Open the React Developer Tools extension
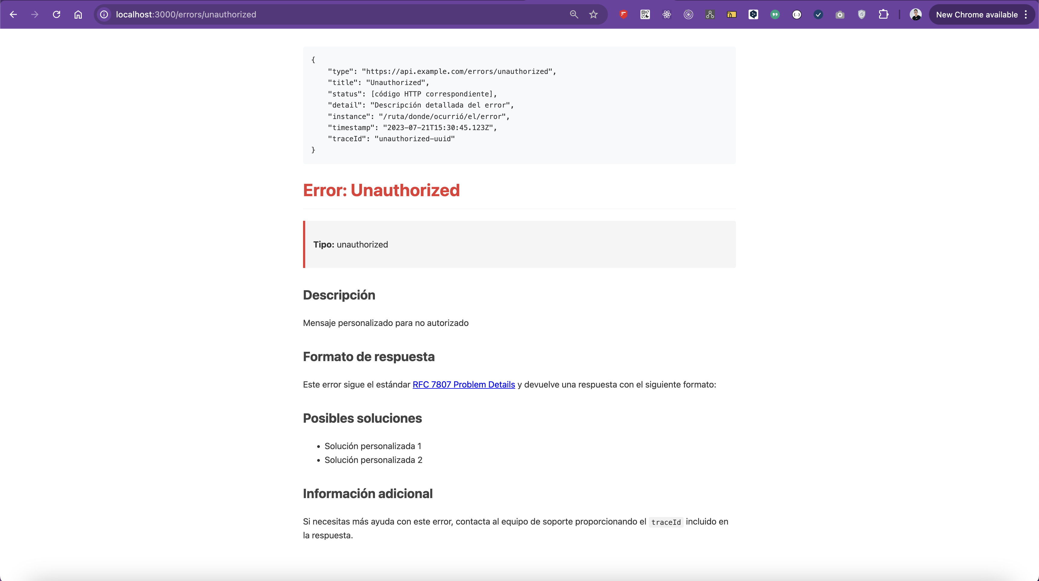The width and height of the screenshot is (1039, 581). pyautogui.click(x=667, y=14)
